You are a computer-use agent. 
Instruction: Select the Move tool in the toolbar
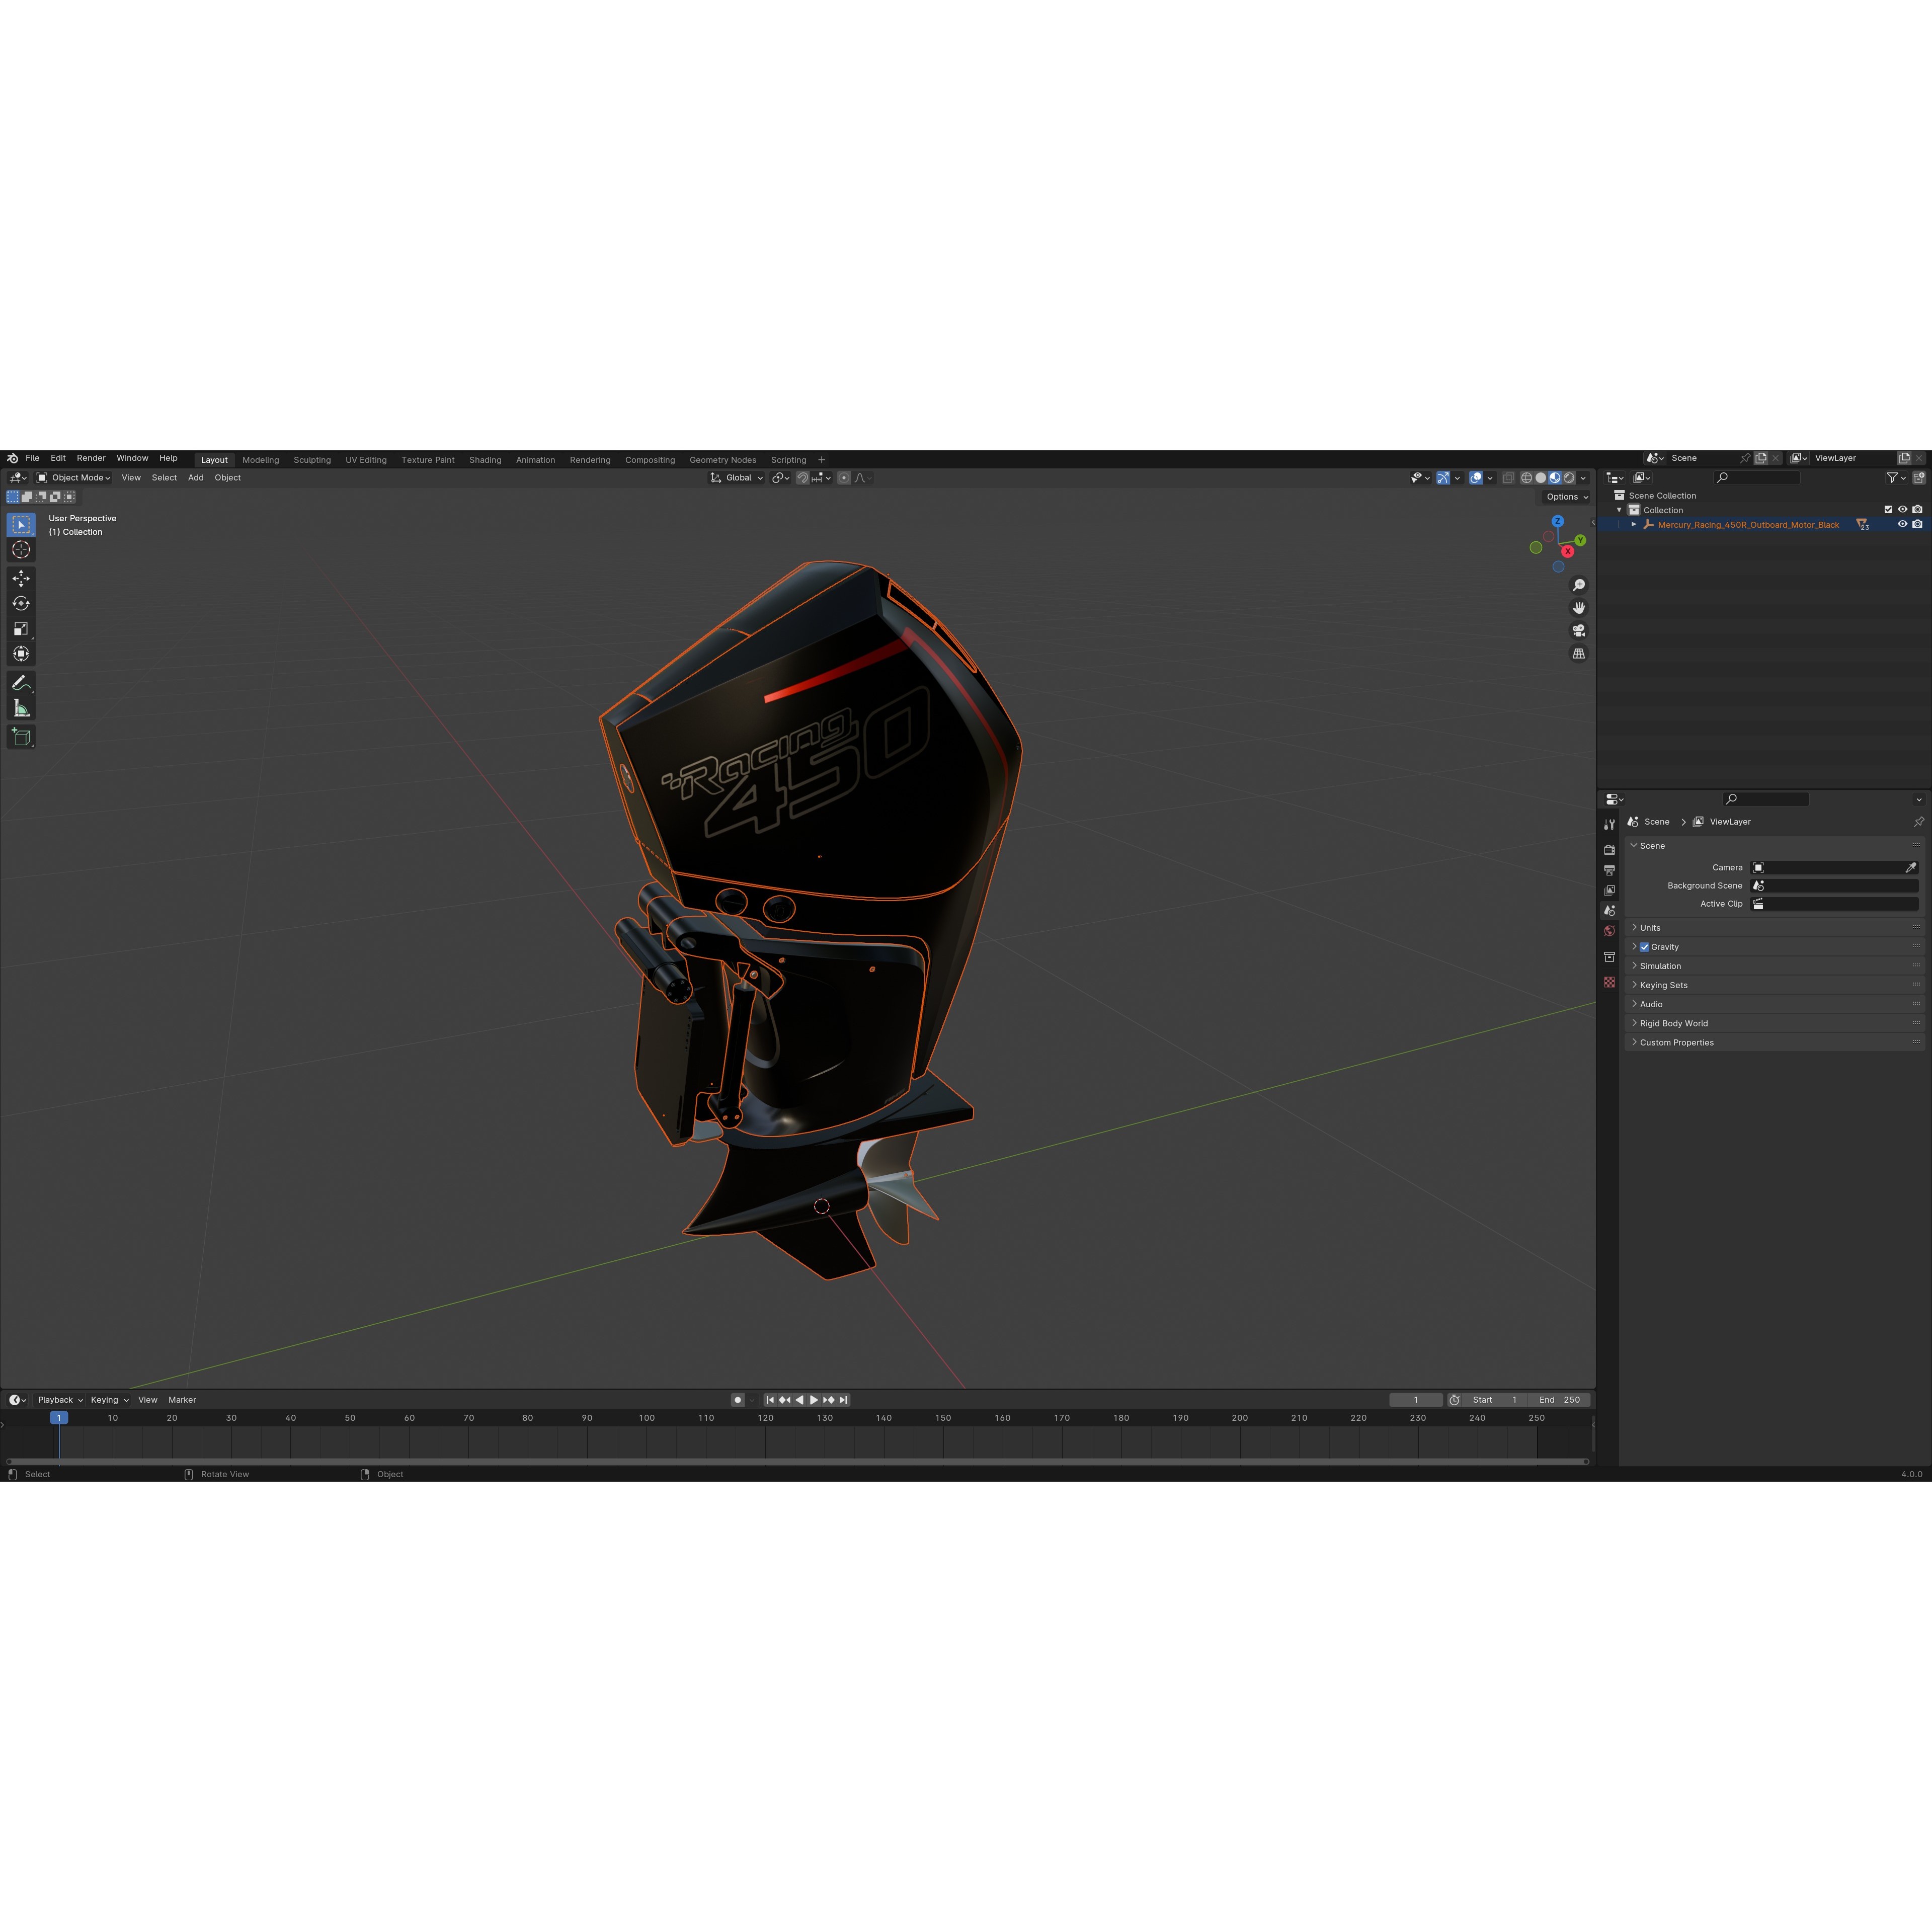[x=21, y=578]
